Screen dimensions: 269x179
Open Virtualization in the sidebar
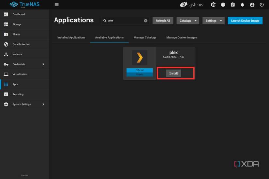coord(24,74)
